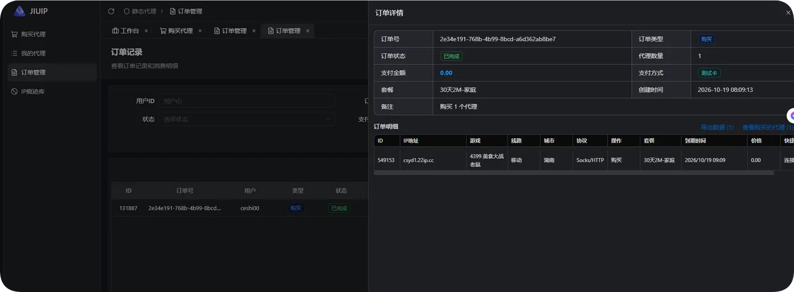
Task: Click the 查看购买的代理 (1) link
Action: click(768, 127)
